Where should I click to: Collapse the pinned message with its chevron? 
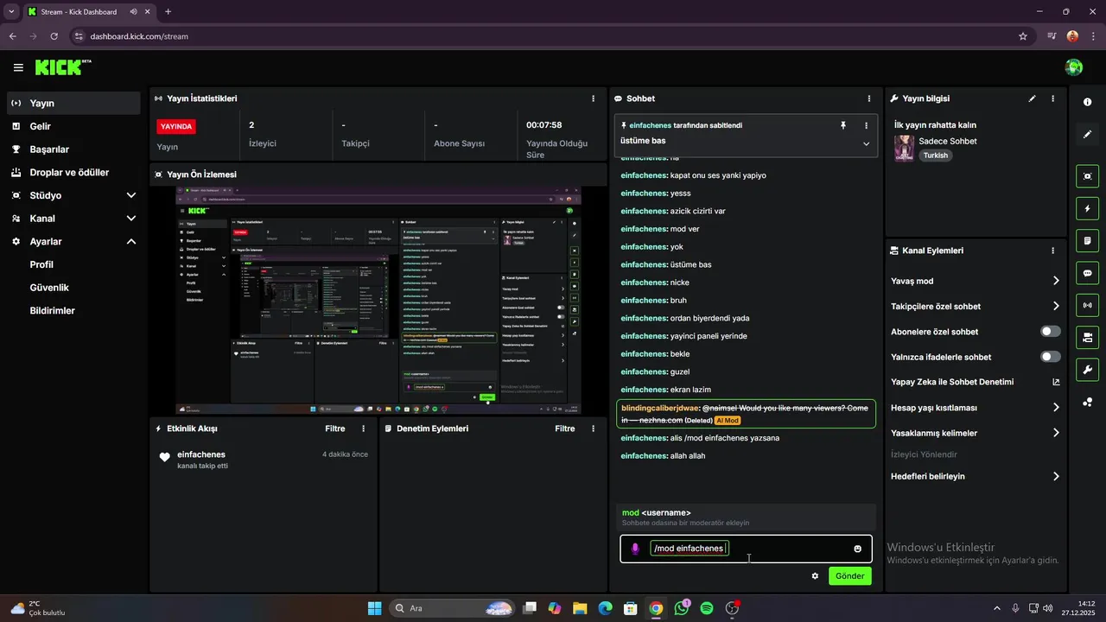point(866,143)
